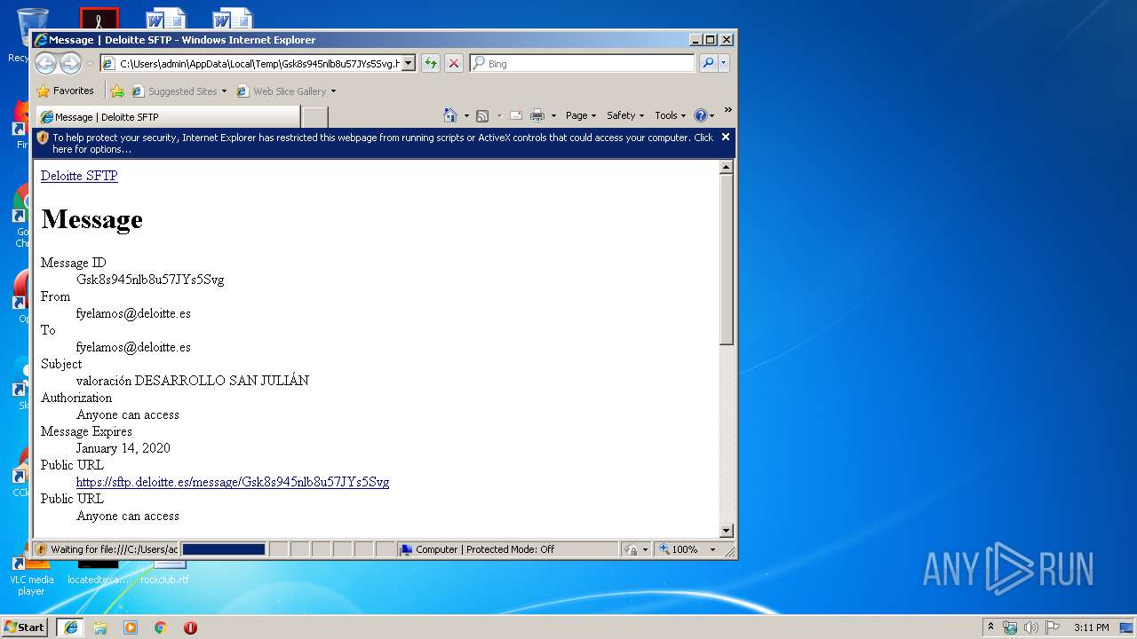Click Internet Explorer in the taskbar
1137x639 pixels.
(71, 627)
